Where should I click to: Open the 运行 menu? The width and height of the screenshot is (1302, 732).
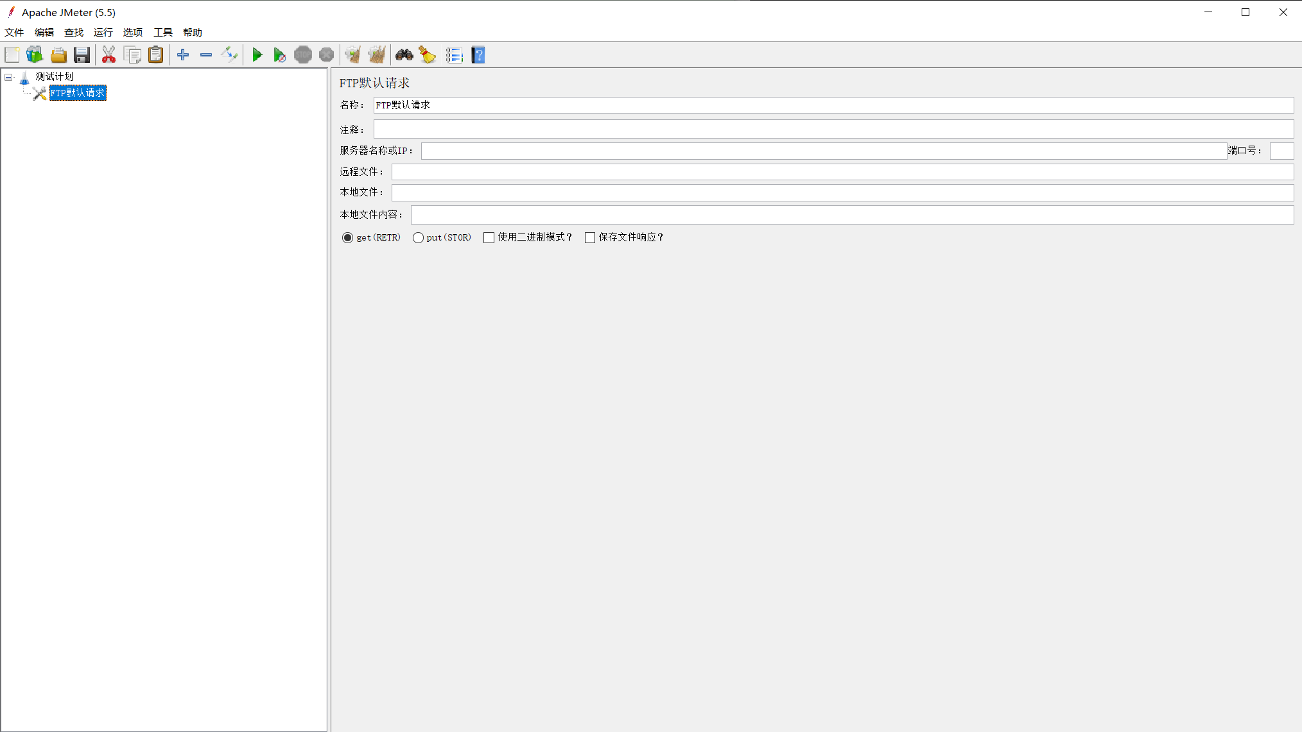pos(103,33)
